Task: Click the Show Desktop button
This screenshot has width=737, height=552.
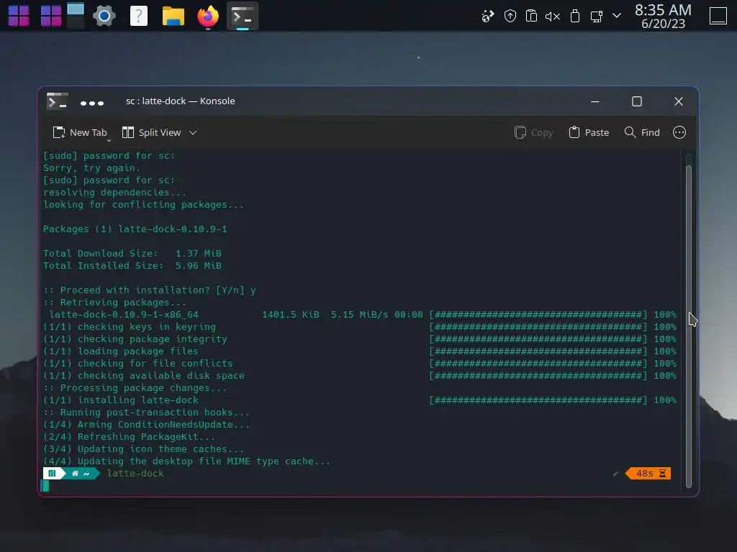Action: point(718,16)
